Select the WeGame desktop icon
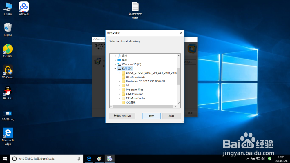Viewport: 290px width, 163px height. 8,72
